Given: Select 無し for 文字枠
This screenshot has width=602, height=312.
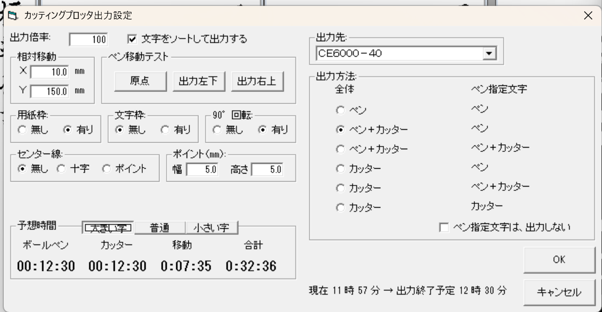Looking at the screenshot, I should pyautogui.click(x=120, y=130).
